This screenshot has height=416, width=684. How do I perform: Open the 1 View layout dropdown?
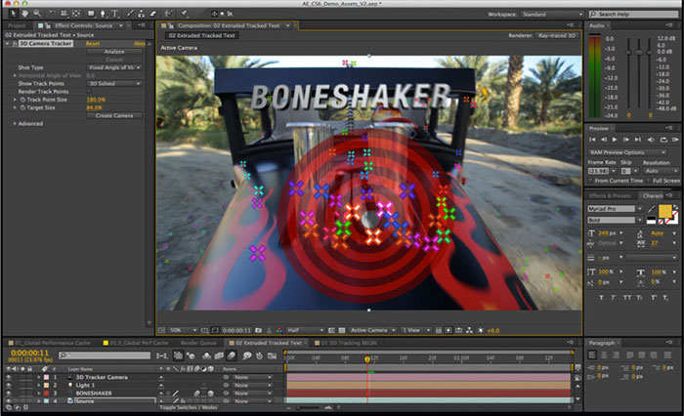tap(415, 330)
